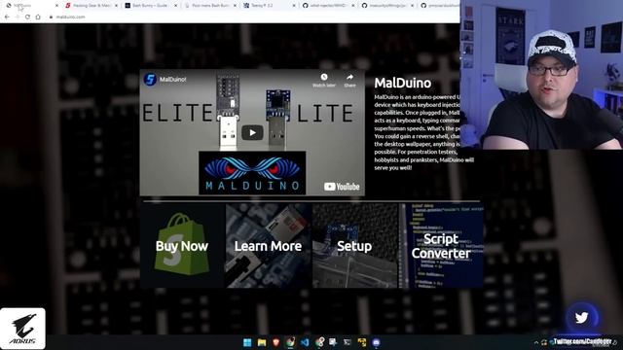Open the Buy Now tile

(x=182, y=246)
